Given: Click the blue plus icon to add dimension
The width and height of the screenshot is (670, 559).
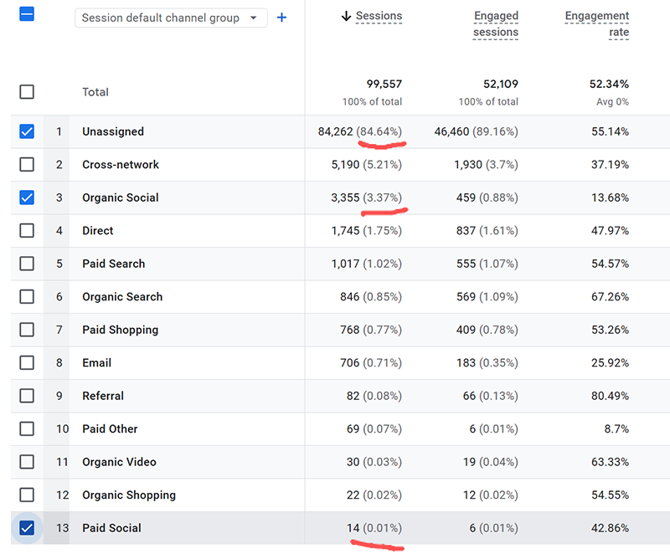Looking at the screenshot, I should pyautogui.click(x=281, y=18).
